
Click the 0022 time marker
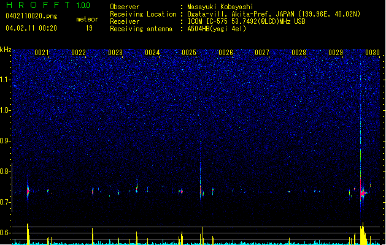tap(79, 53)
